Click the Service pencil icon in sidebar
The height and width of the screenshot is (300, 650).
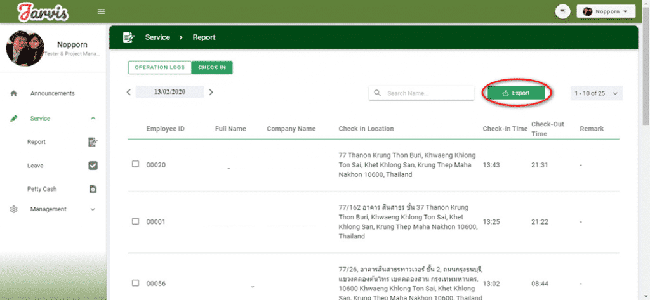(13, 119)
